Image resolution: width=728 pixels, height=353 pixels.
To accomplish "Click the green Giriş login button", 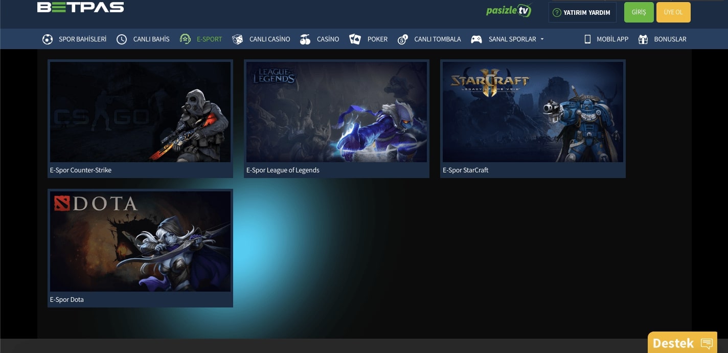I will point(639,12).
